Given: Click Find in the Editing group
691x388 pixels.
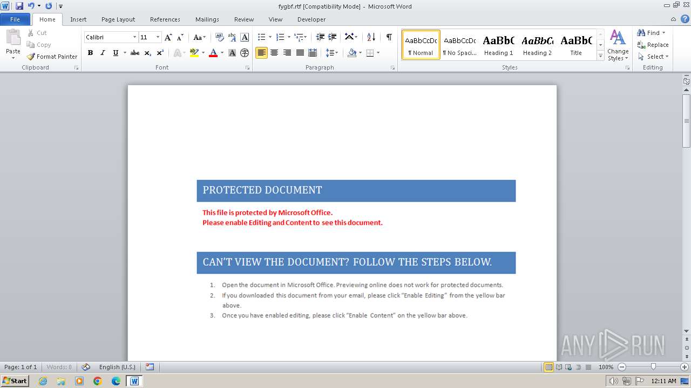Looking at the screenshot, I should tap(648, 33).
